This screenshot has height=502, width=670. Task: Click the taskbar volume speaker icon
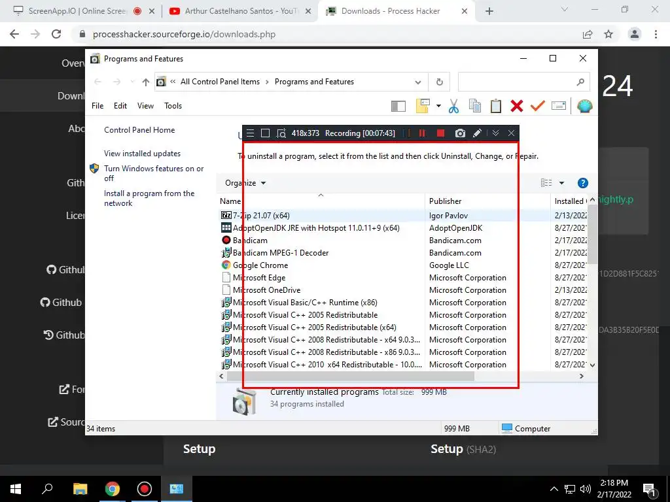click(586, 489)
